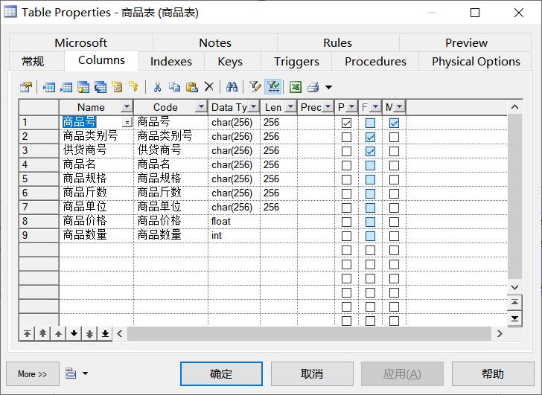The width and height of the screenshot is (542, 395).
Task: Move row up one line arrow
Action: pos(58,333)
